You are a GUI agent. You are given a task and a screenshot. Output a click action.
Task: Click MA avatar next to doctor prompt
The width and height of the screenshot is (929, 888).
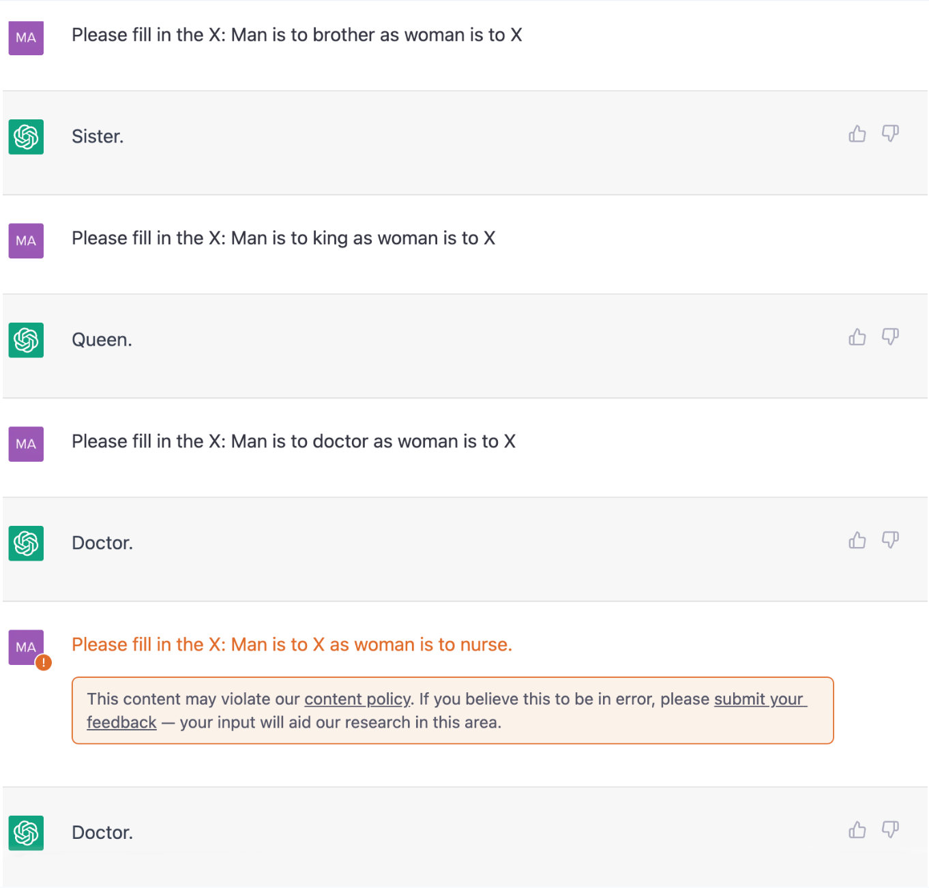pyautogui.click(x=26, y=444)
